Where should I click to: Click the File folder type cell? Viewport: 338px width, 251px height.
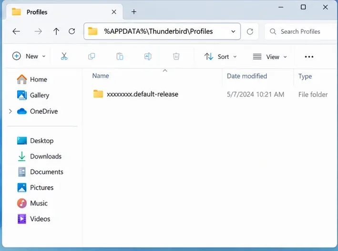(313, 95)
